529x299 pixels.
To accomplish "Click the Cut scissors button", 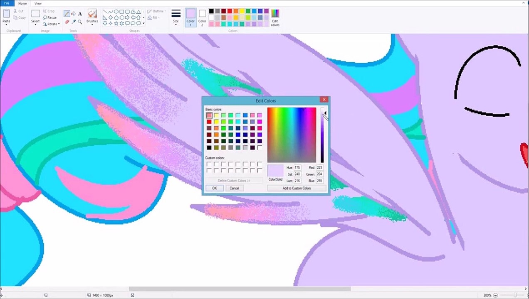I will (x=19, y=11).
